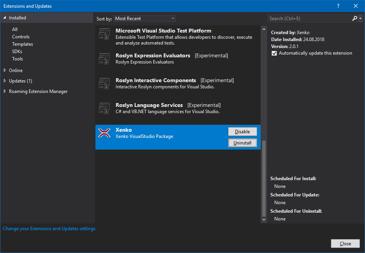Screen dimensions: 365x253
Task: Select the Templates category
Action: pyautogui.click(x=22, y=44)
